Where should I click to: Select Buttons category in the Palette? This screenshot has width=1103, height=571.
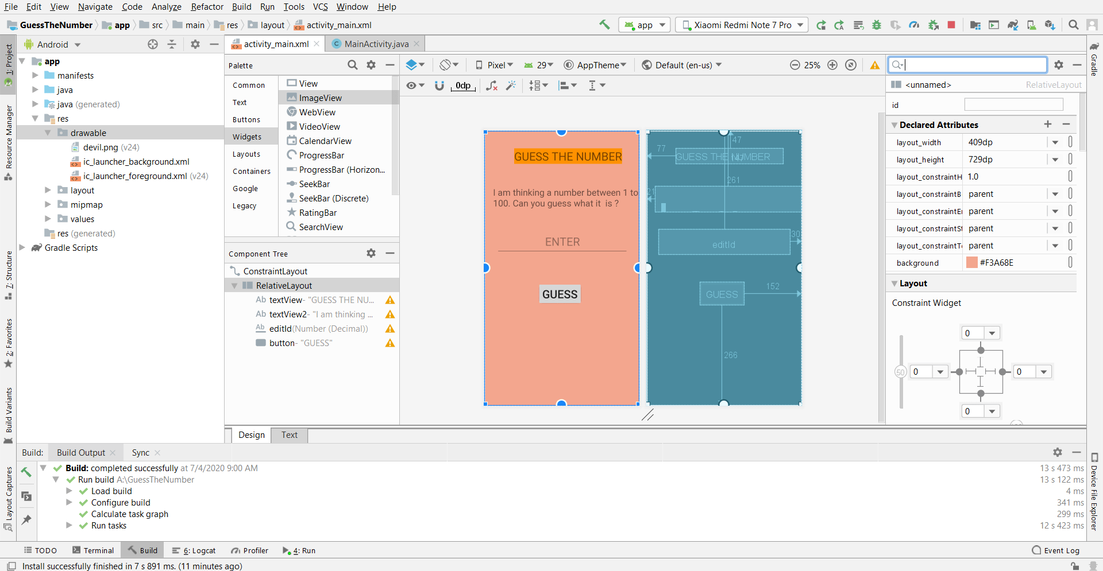(x=246, y=119)
